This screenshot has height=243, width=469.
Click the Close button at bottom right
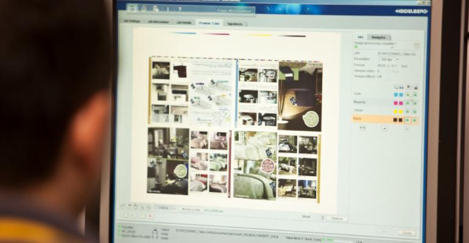(406, 232)
